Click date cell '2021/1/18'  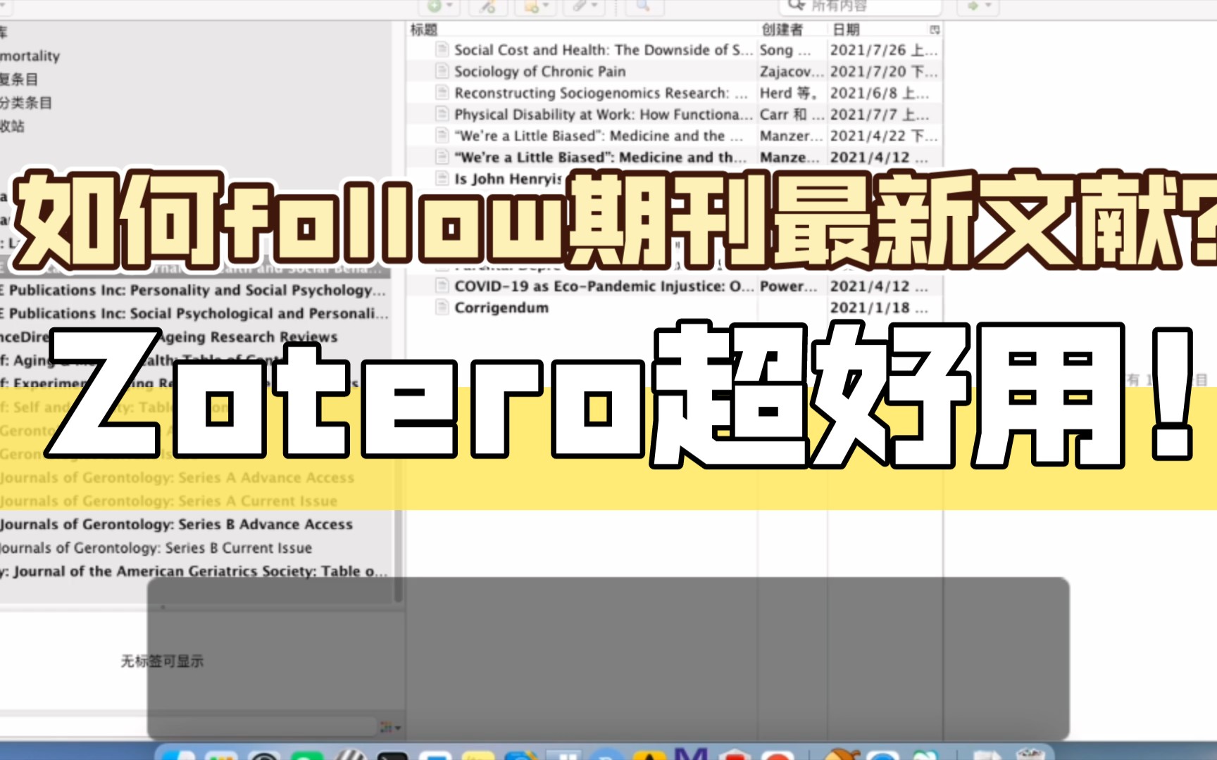point(879,308)
